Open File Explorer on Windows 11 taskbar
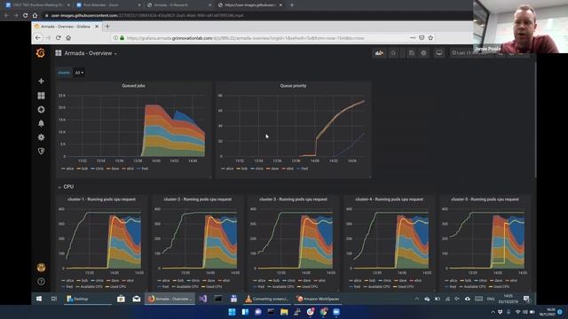This screenshot has height=319, width=568. coord(284,312)
